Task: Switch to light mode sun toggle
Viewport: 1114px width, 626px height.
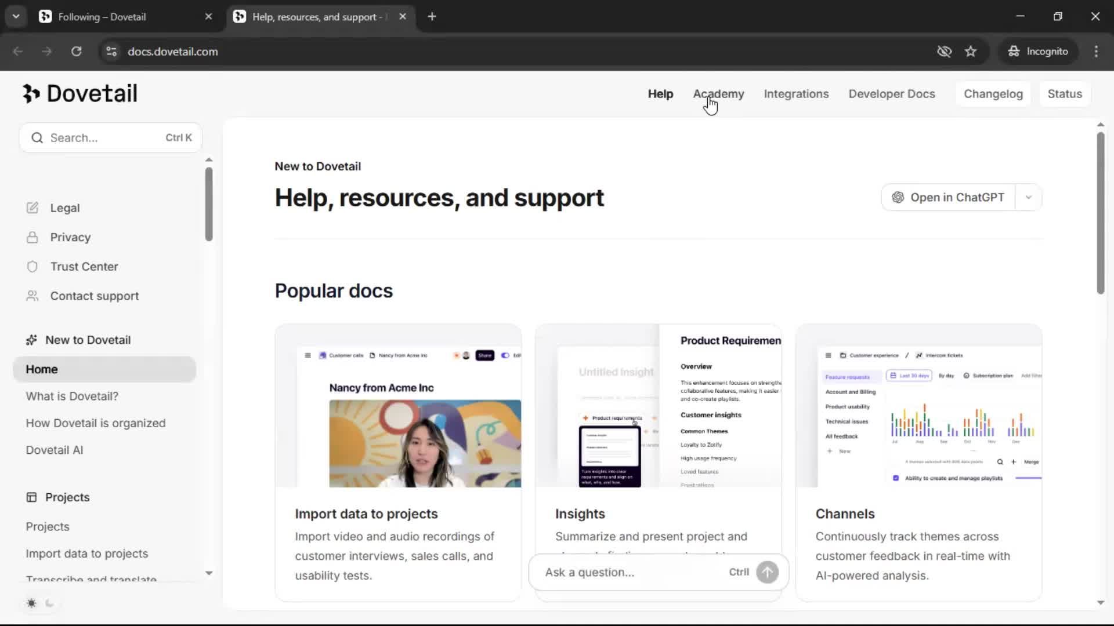Action: tap(31, 603)
